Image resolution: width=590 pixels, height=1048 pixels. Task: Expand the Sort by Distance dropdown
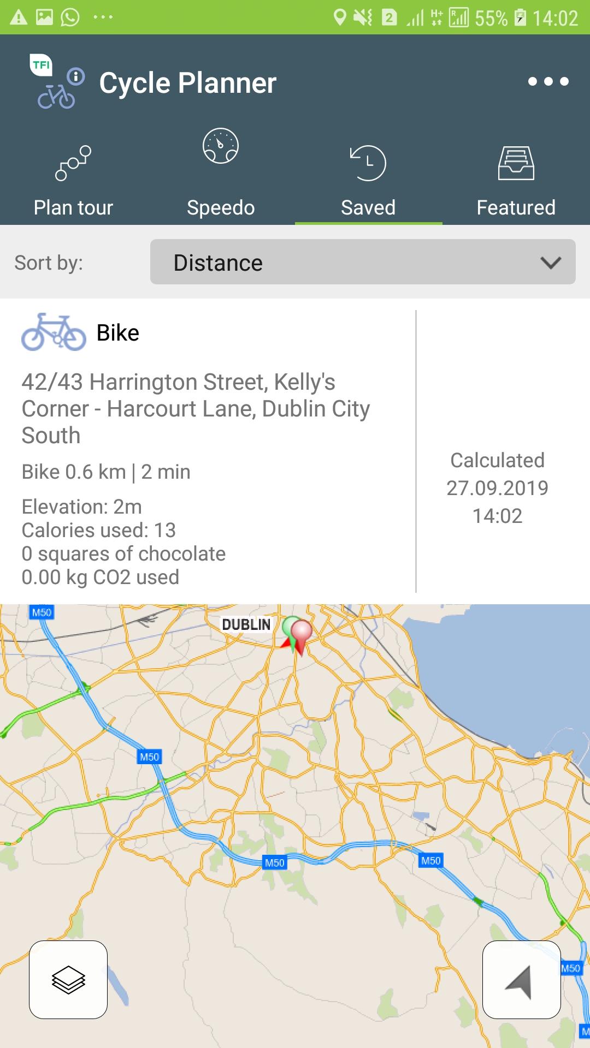pyautogui.click(x=363, y=262)
